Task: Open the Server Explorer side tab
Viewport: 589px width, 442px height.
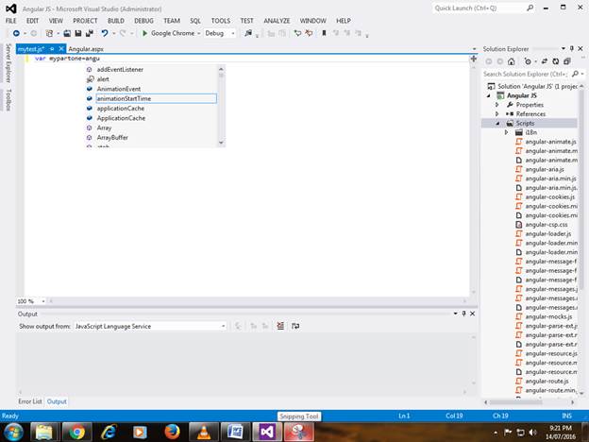Action: [8, 63]
